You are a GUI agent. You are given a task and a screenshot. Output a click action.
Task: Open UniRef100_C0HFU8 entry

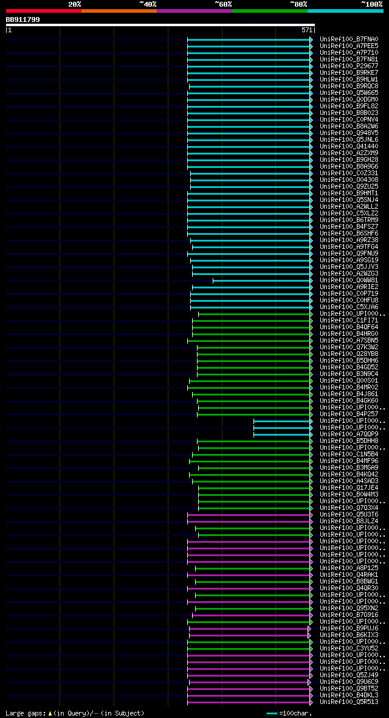click(349, 301)
